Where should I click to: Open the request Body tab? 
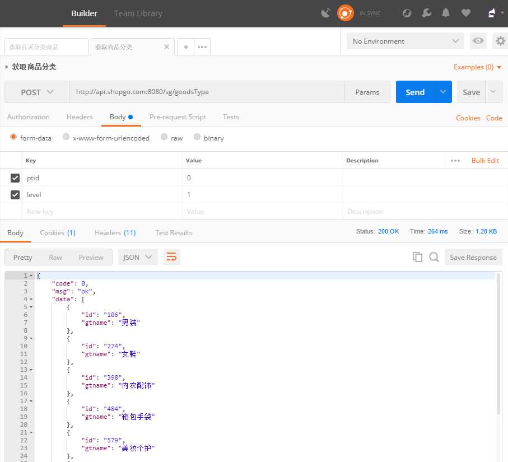coord(121,117)
